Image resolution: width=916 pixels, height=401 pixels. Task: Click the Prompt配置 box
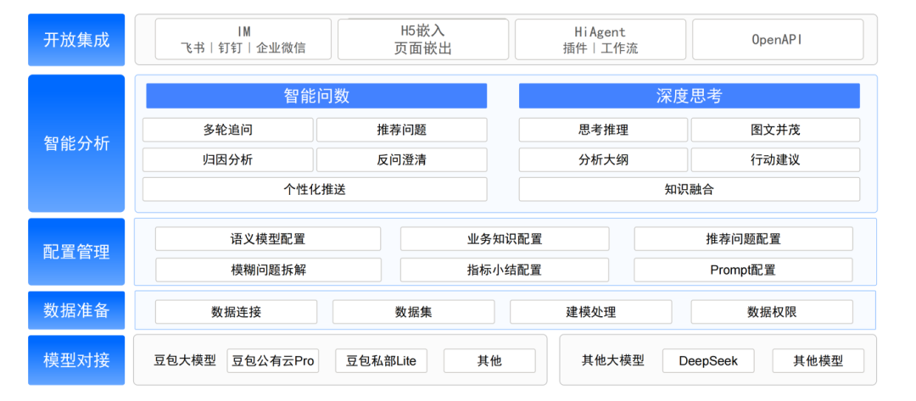(743, 270)
